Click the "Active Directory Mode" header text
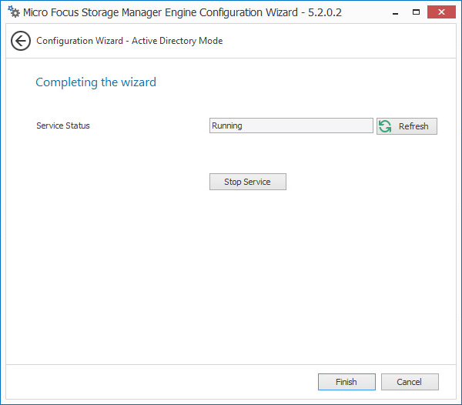462x405 pixels. pos(176,41)
